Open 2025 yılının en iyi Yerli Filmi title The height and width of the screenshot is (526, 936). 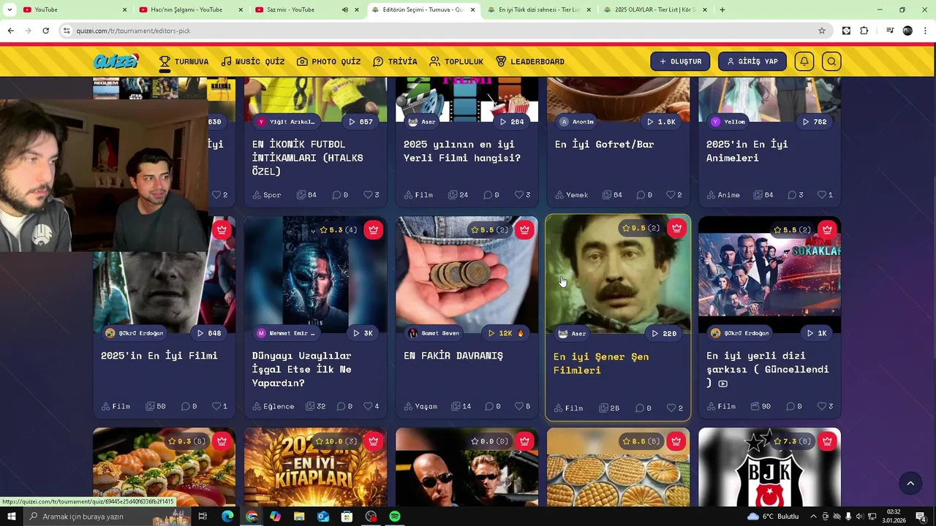click(462, 150)
